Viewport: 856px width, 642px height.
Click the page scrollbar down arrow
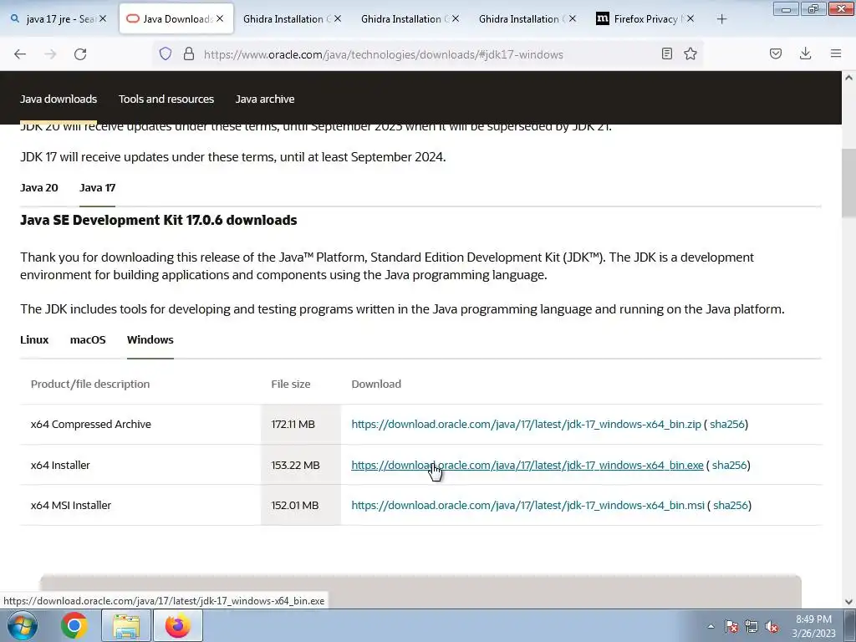848,602
